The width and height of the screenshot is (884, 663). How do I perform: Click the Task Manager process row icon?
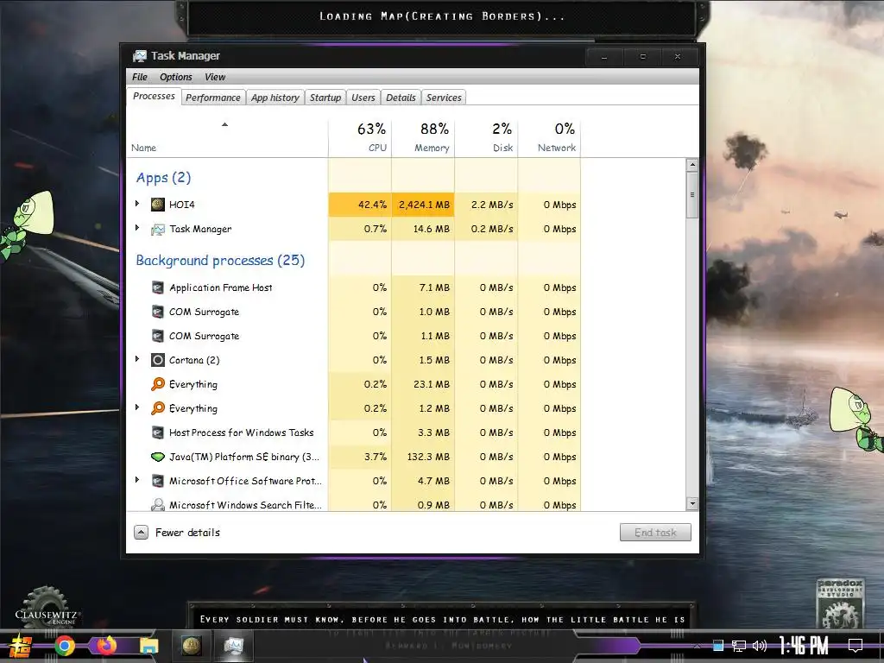click(x=158, y=229)
